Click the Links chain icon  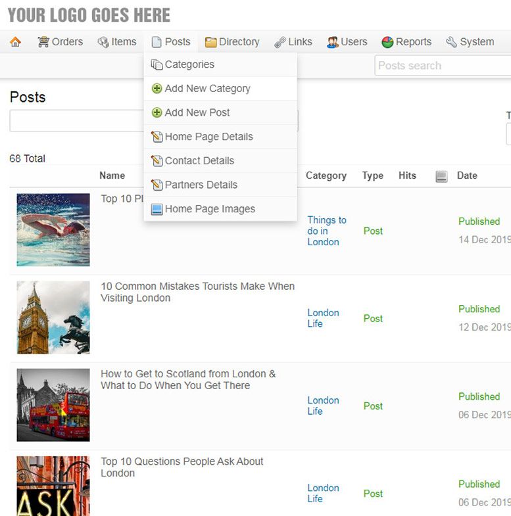click(280, 42)
